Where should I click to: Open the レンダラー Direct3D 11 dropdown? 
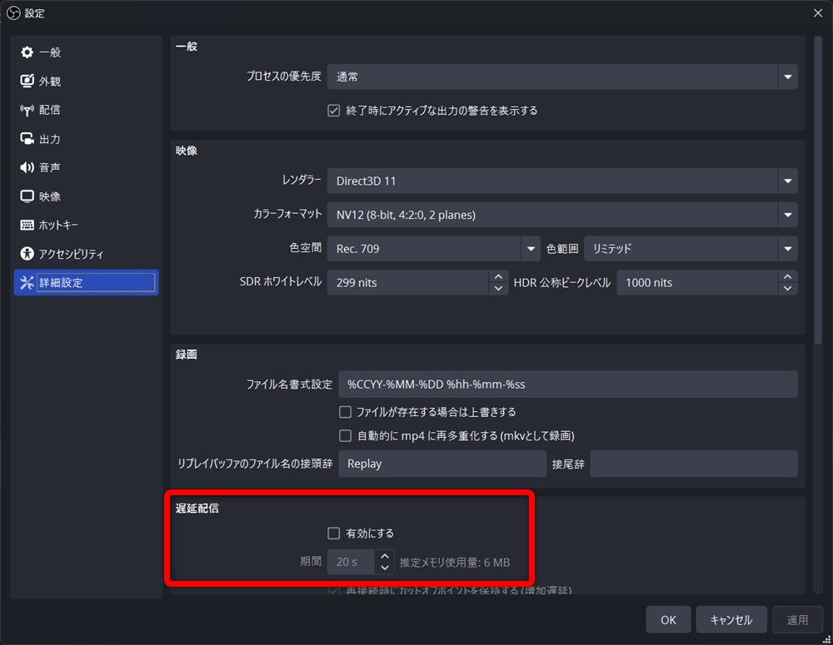pyautogui.click(x=562, y=181)
